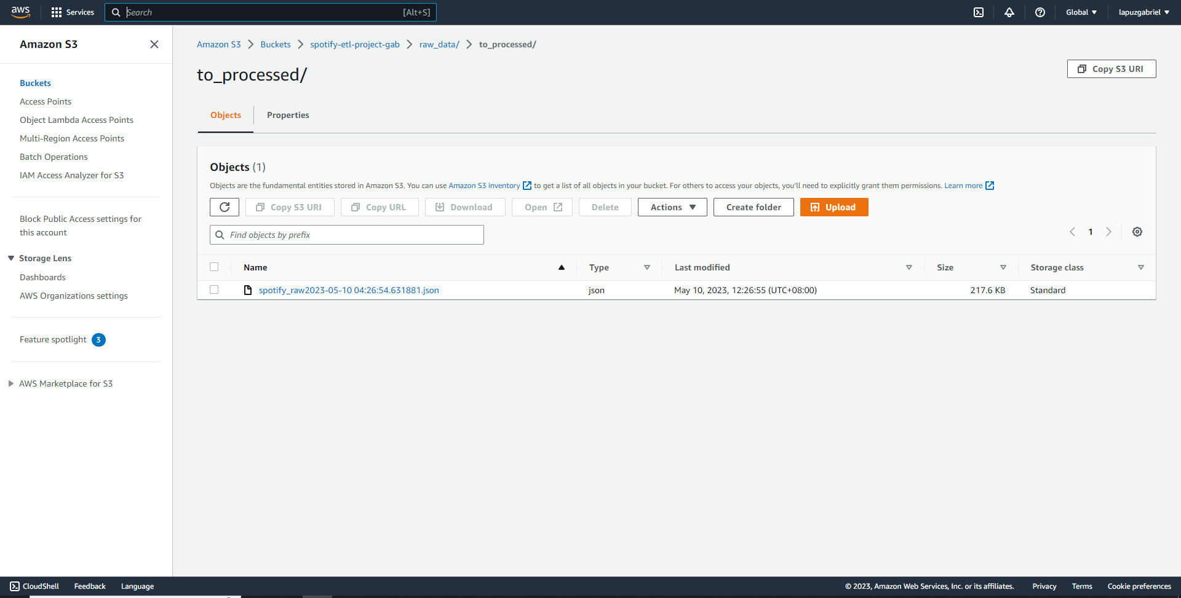
Task: Open the notifications bell
Action: click(1009, 12)
